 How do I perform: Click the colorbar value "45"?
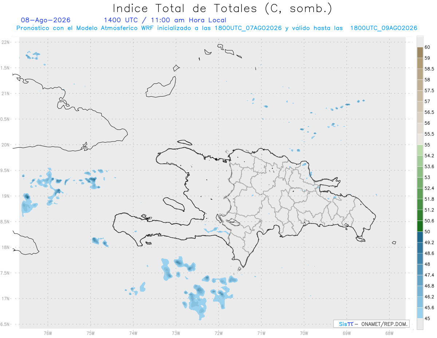pyautogui.click(x=428, y=318)
